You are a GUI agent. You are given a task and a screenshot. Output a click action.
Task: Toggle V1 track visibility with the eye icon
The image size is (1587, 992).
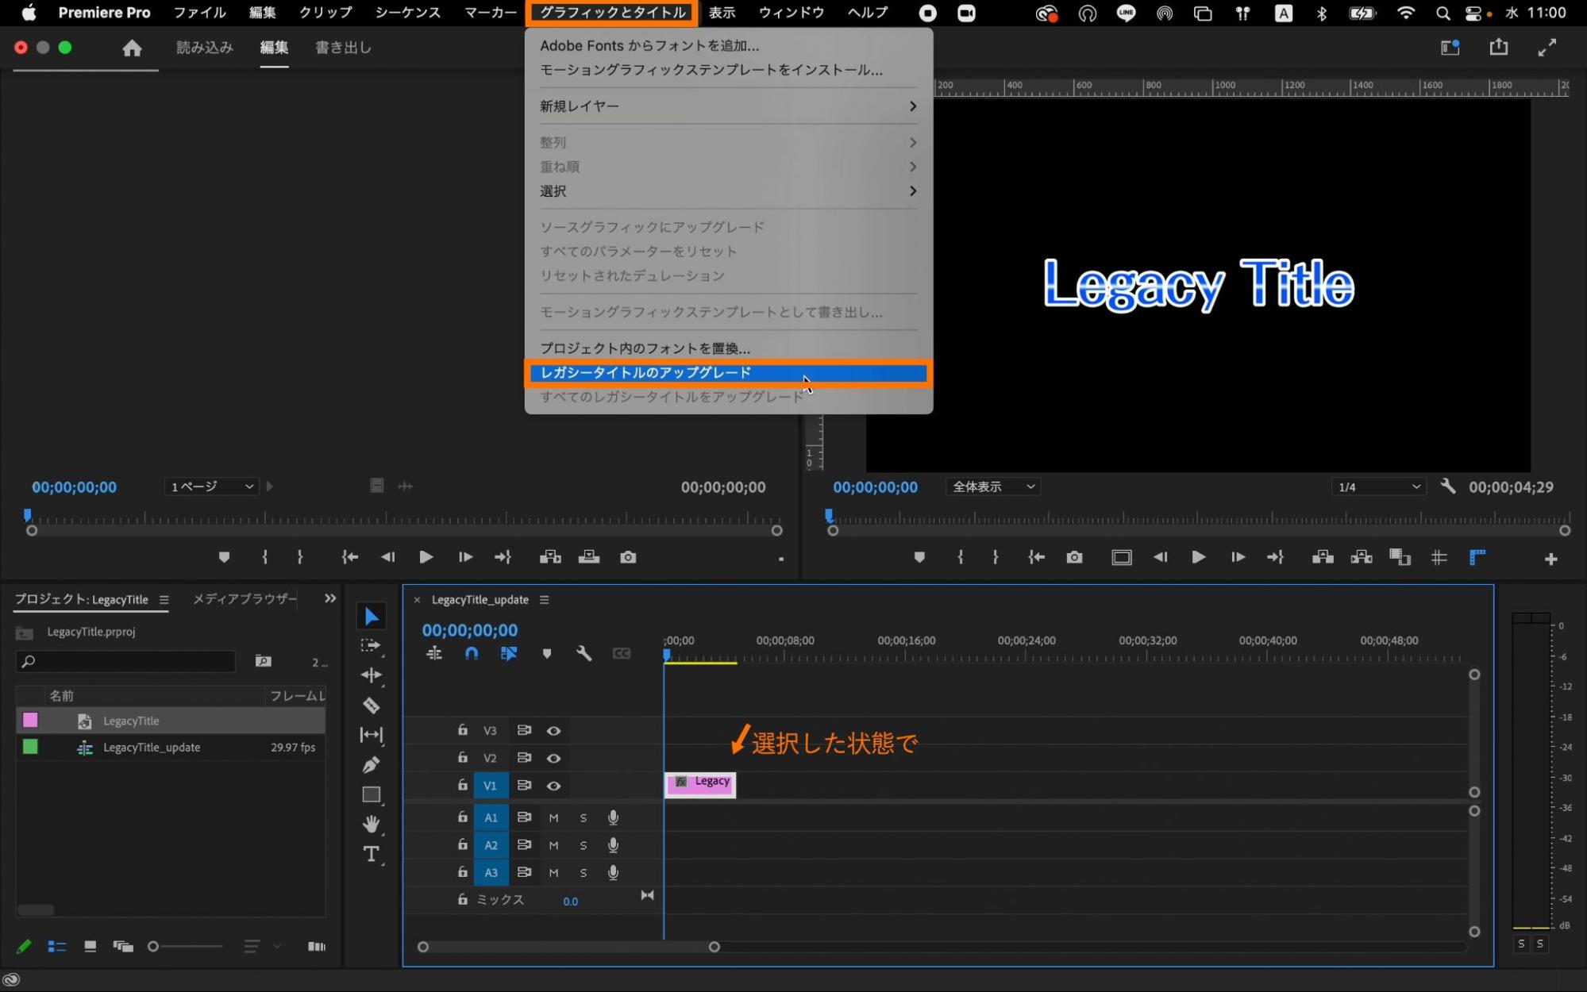pyautogui.click(x=554, y=786)
